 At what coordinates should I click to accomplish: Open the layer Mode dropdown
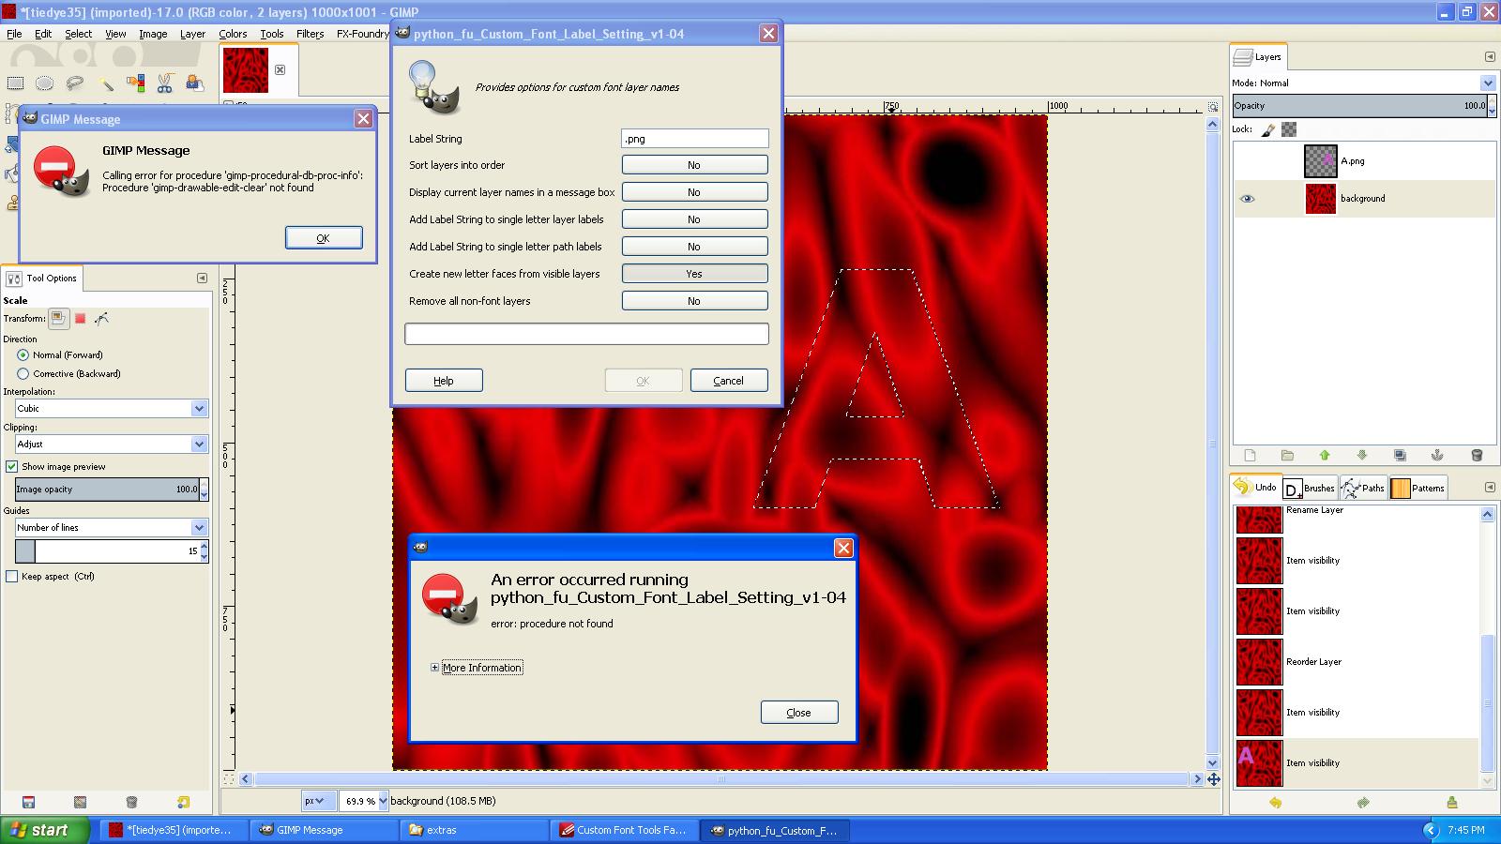click(x=1363, y=83)
